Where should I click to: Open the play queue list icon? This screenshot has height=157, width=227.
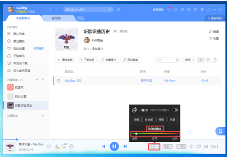tap(215, 146)
